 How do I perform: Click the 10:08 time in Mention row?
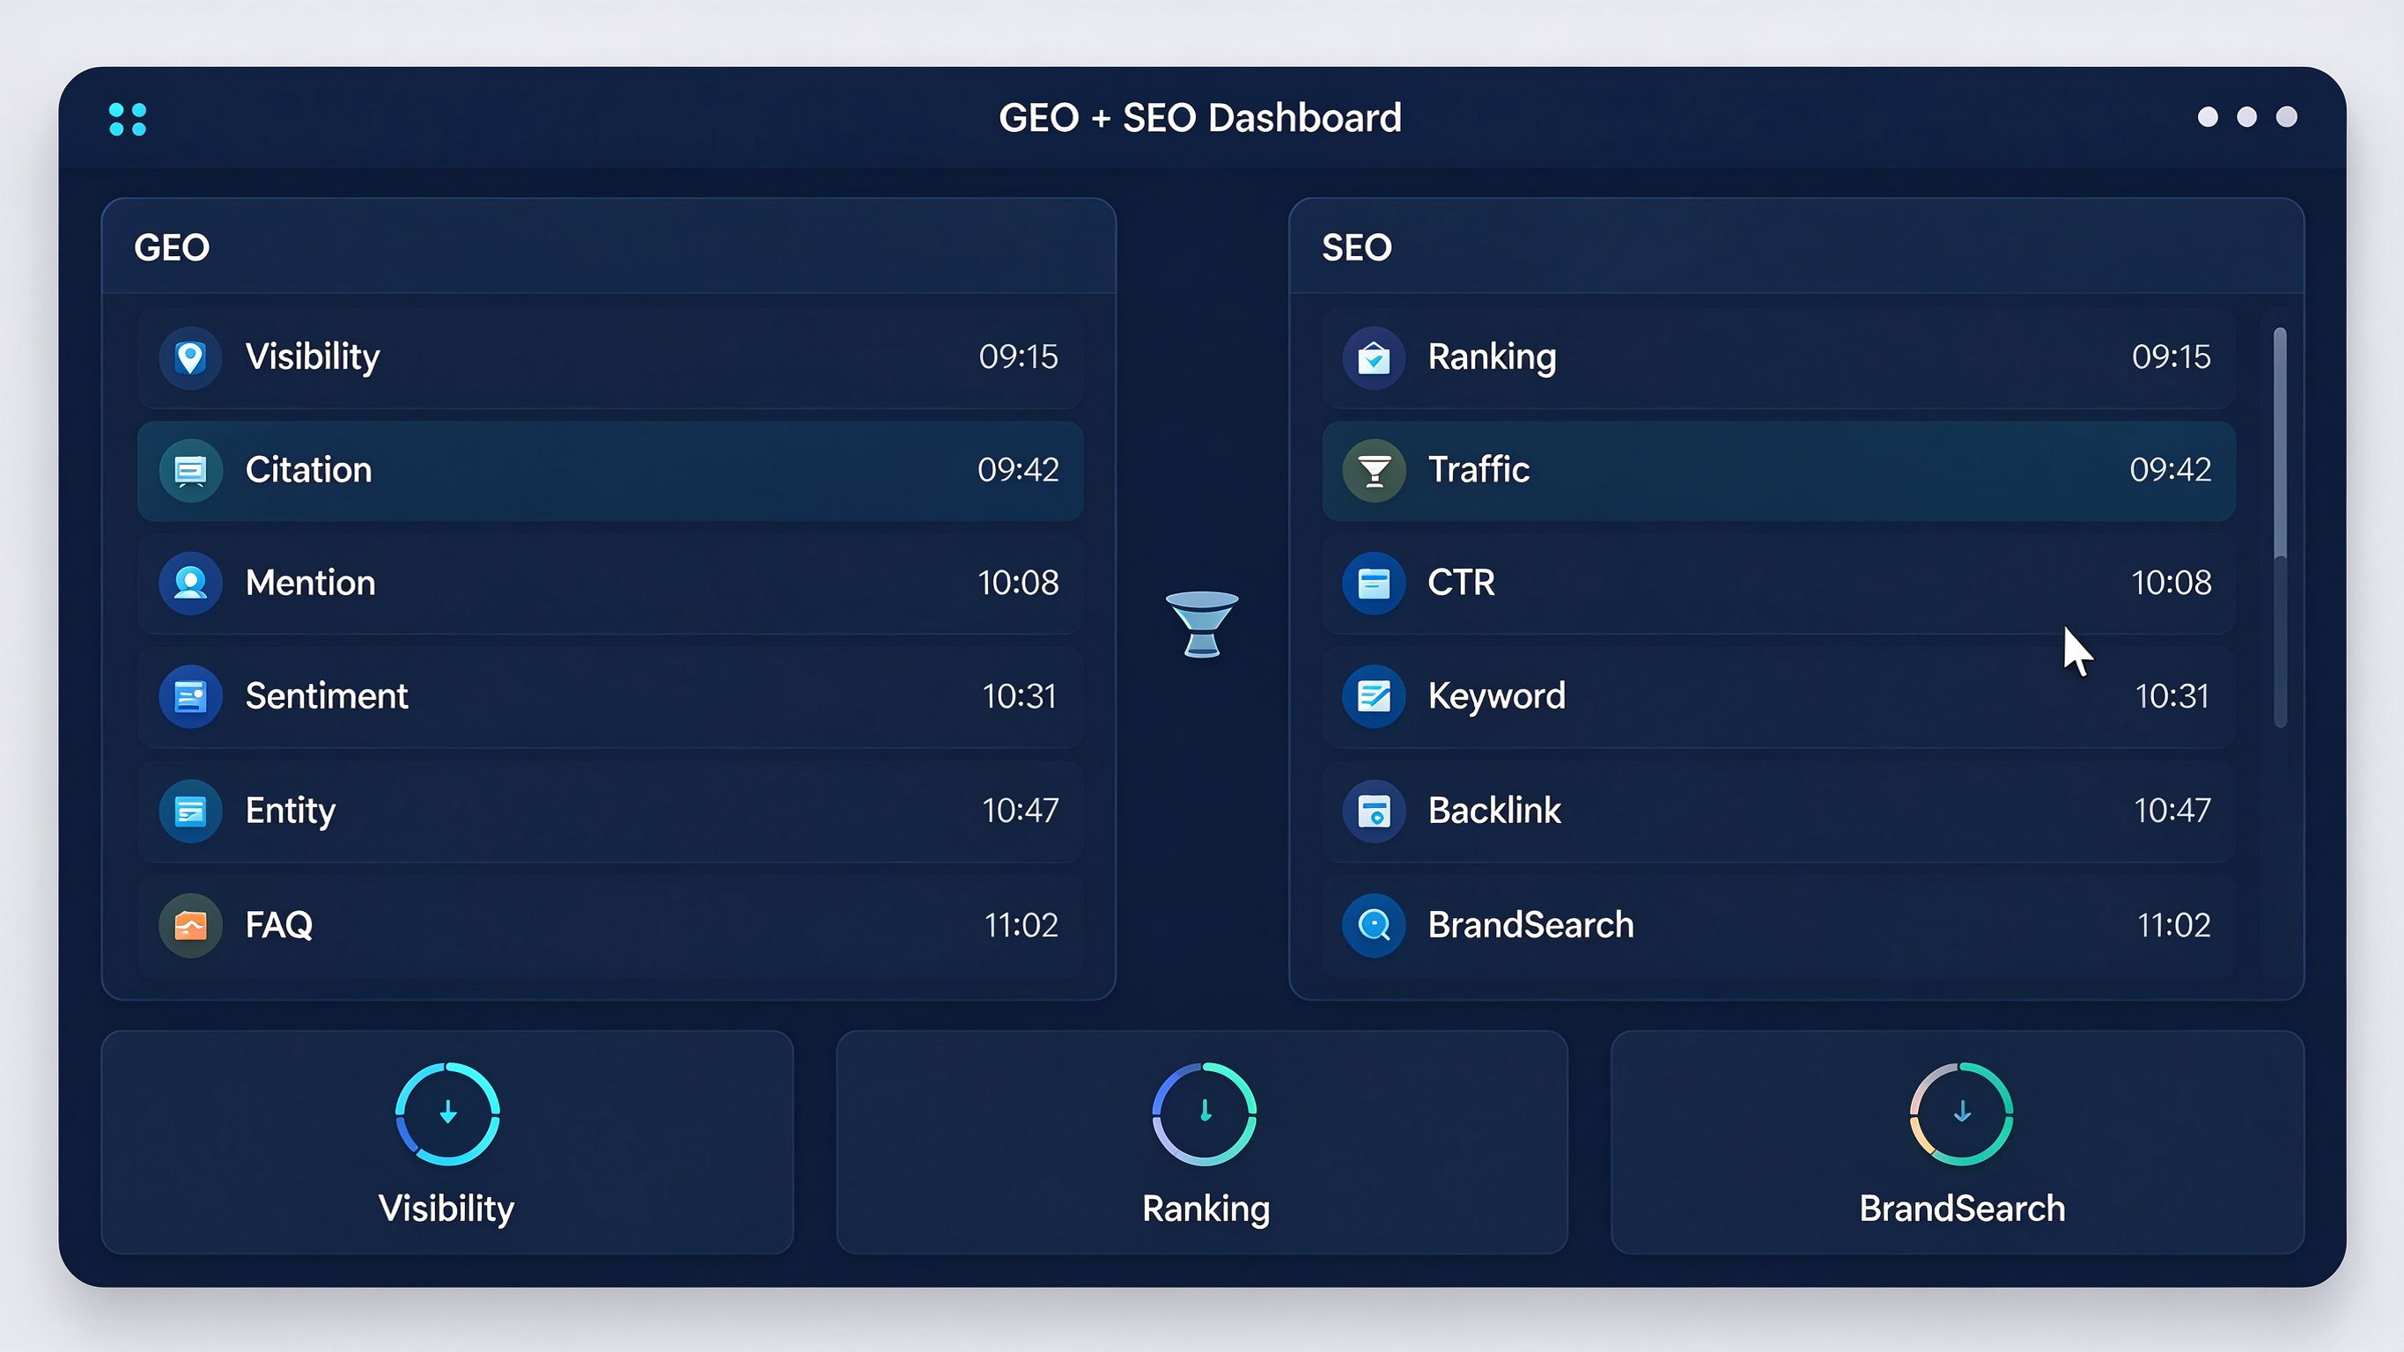1018,584
